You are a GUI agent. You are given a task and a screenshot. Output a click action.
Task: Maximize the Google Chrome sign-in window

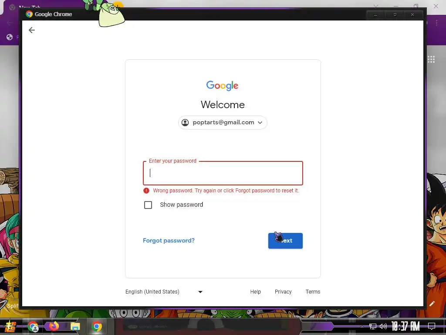pos(395,14)
